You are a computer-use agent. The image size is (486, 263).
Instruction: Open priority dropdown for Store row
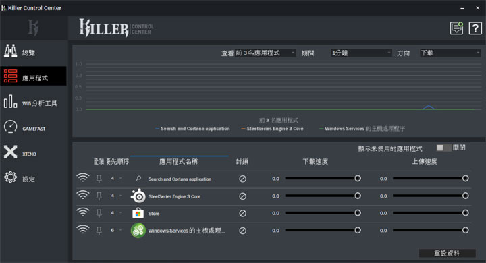116,213
